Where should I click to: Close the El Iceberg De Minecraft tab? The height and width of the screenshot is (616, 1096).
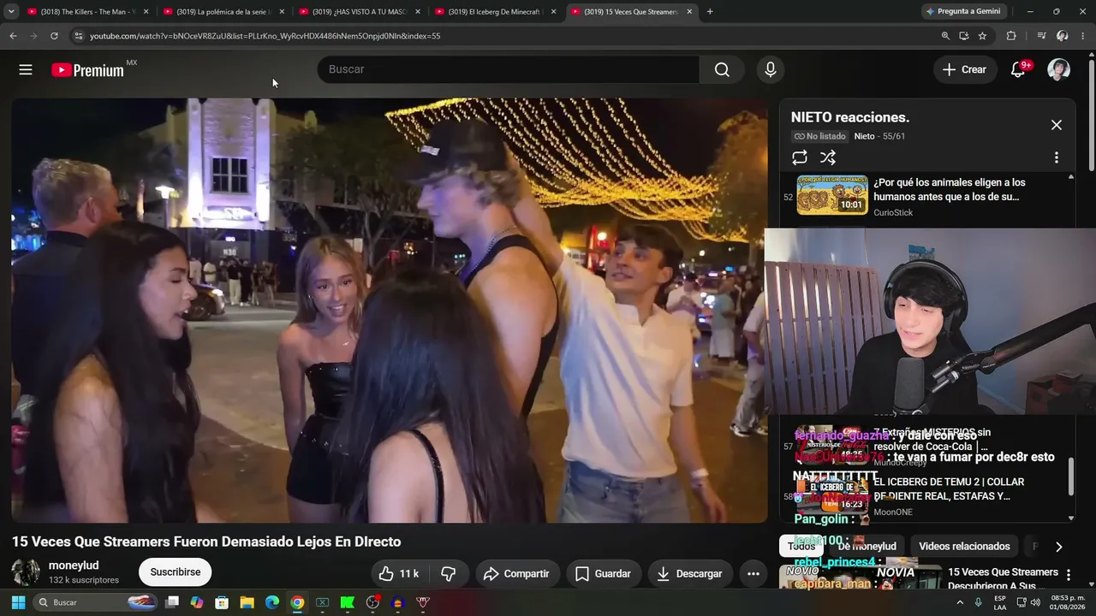pos(553,11)
